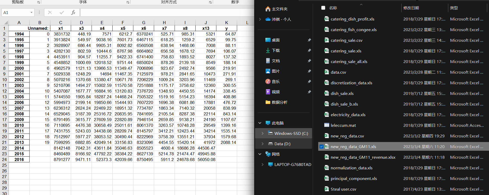Click the file icon of catering_dish_profit.xls
This screenshot has width=489, height=195.
click(x=327, y=19)
